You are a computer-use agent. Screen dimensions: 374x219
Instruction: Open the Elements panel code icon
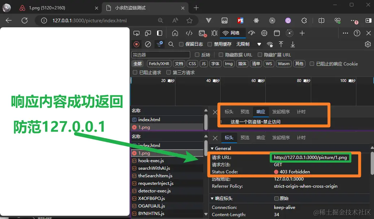189,33
